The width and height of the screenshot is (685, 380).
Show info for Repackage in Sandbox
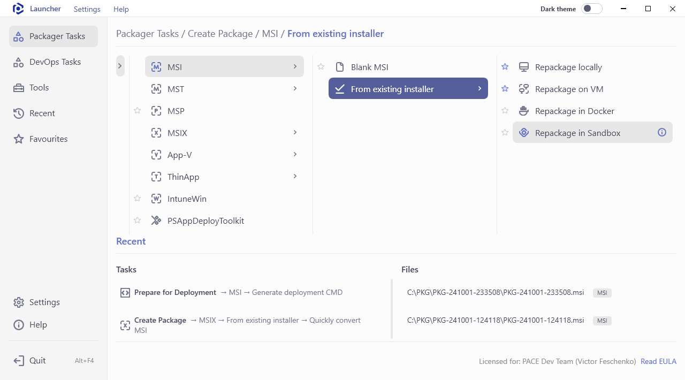pos(662,133)
